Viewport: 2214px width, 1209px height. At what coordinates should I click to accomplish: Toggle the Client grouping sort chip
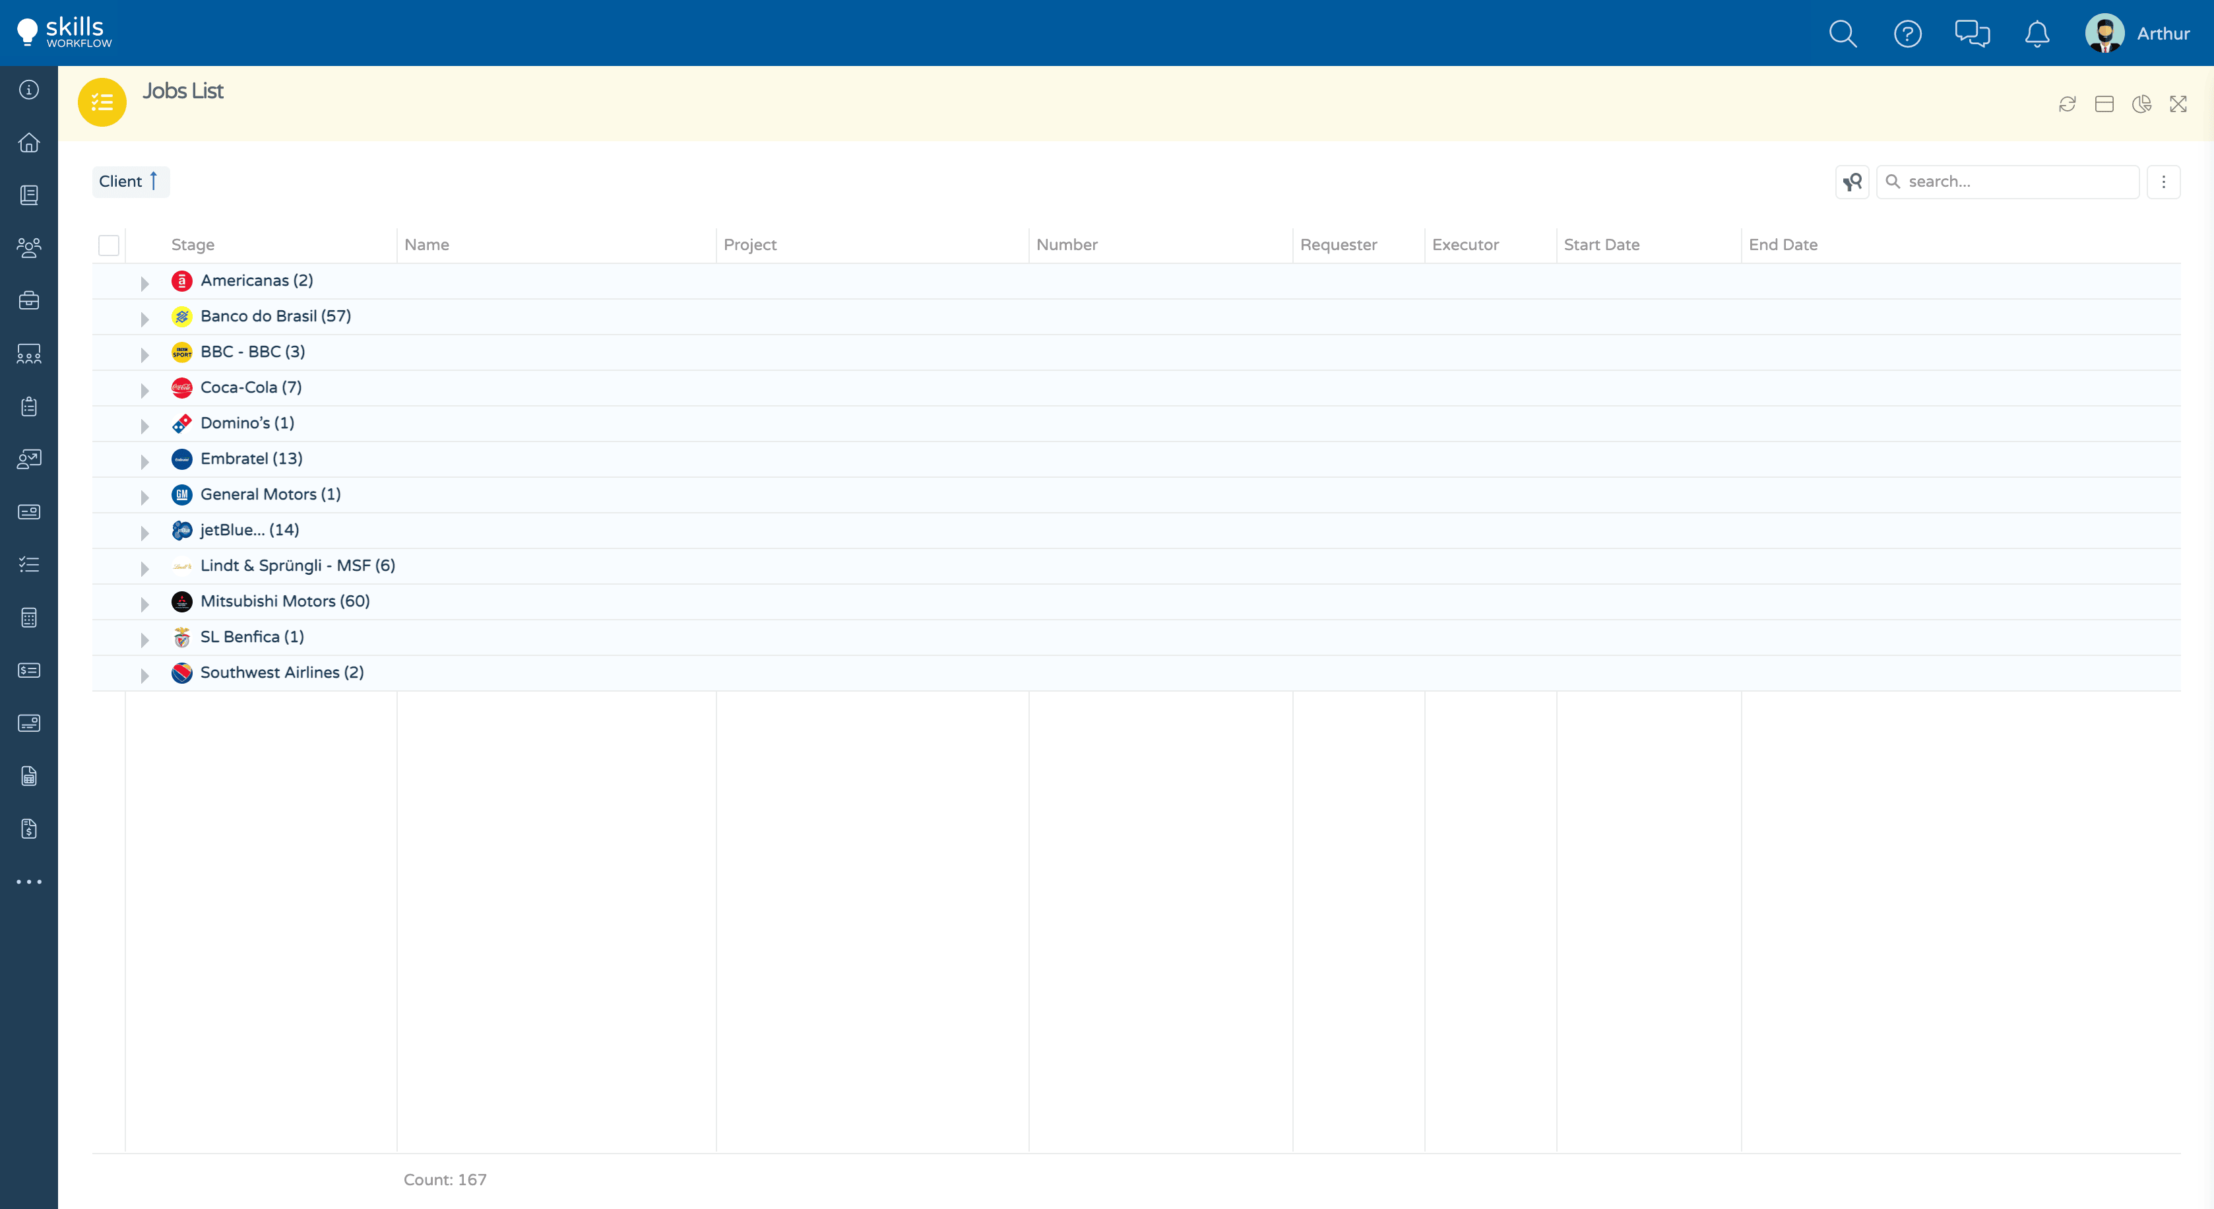click(131, 181)
